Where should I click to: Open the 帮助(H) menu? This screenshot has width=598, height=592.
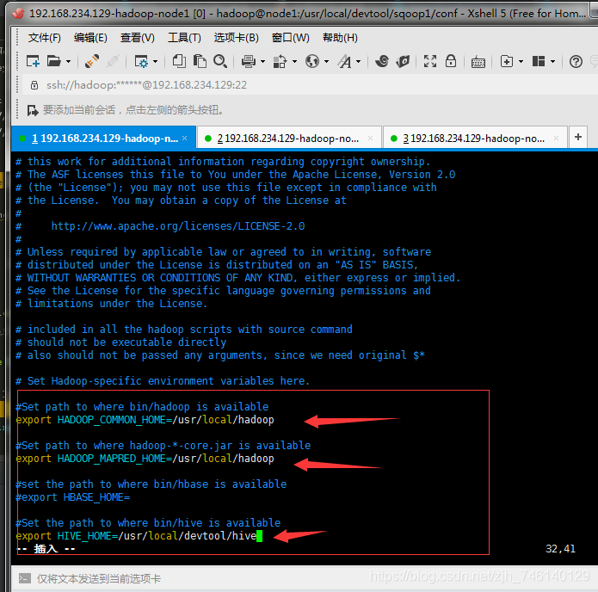point(340,38)
